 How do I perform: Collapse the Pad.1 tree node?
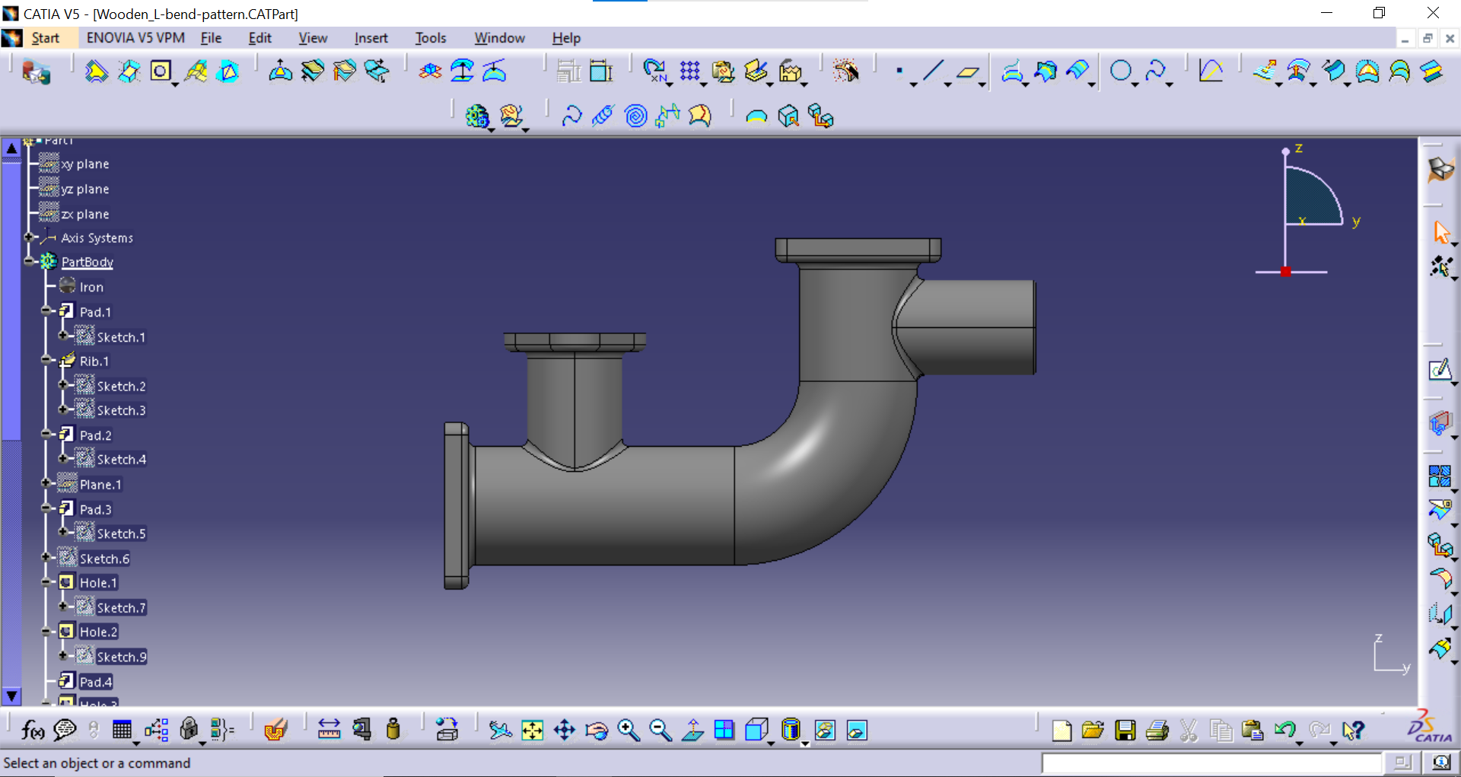click(46, 310)
